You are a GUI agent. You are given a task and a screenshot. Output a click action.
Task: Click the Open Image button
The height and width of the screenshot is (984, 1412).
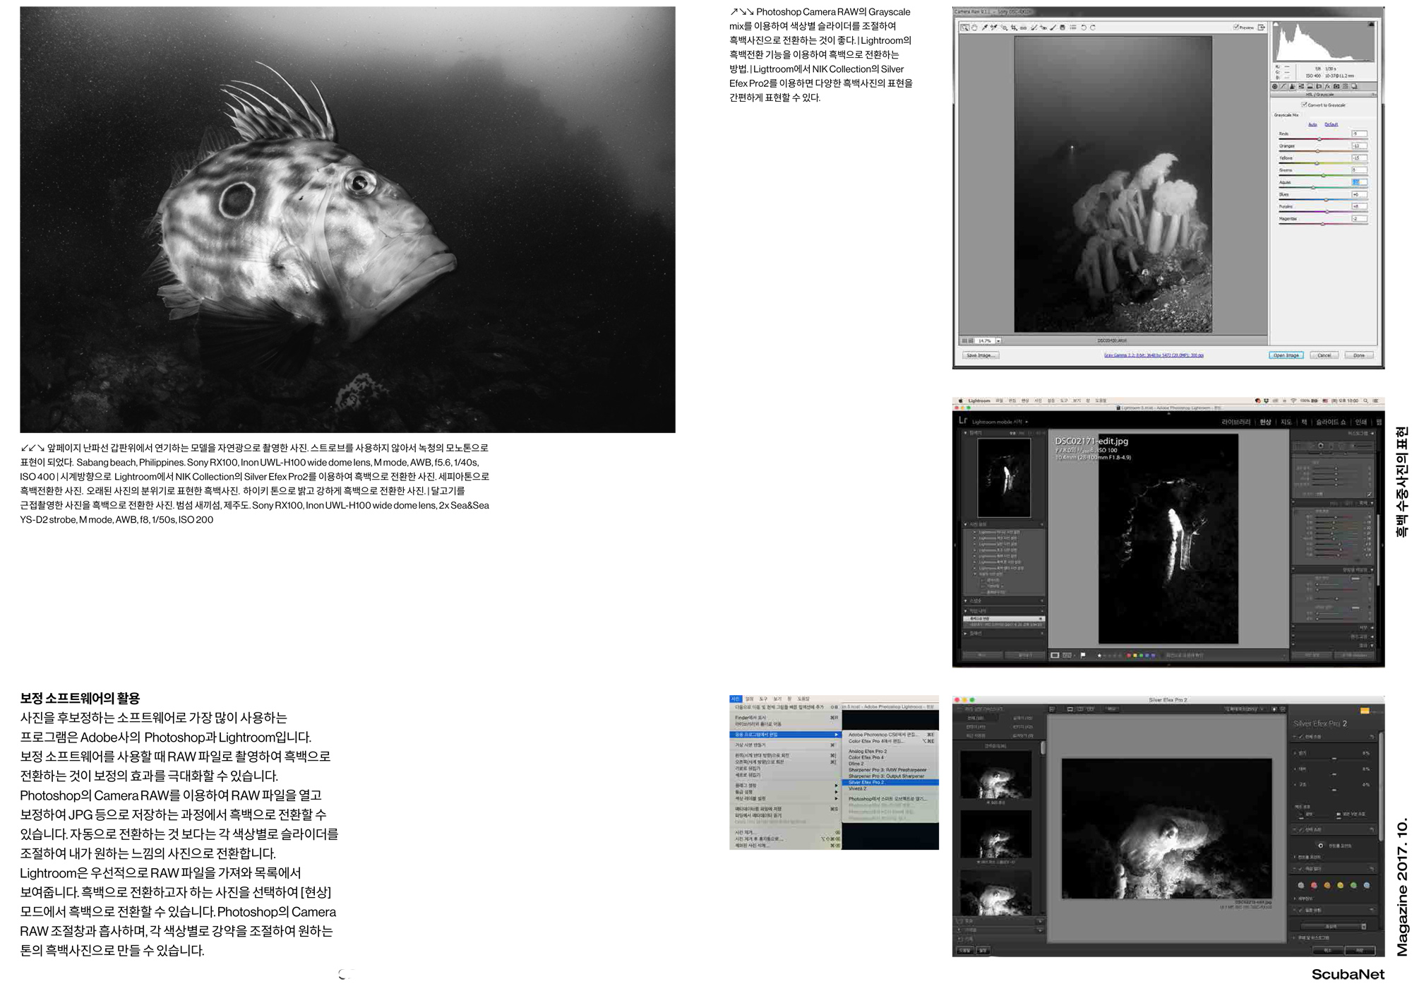click(x=1286, y=355)
